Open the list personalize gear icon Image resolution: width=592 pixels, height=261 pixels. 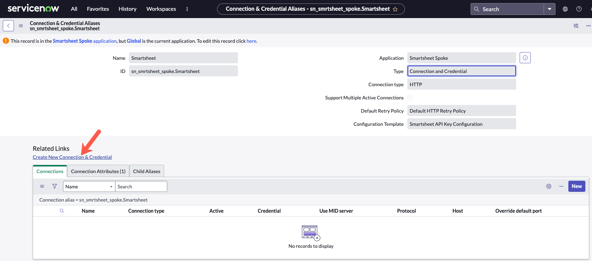(x=549, y=186)
